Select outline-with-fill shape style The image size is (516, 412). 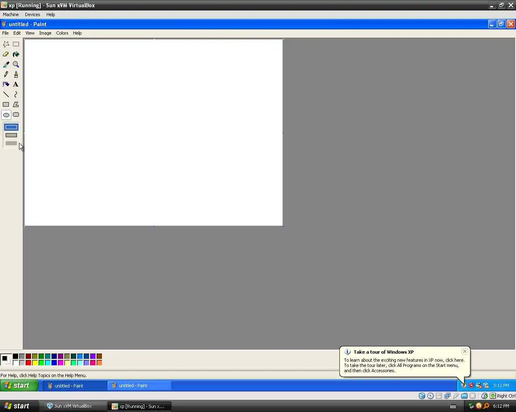pos(11,135)
